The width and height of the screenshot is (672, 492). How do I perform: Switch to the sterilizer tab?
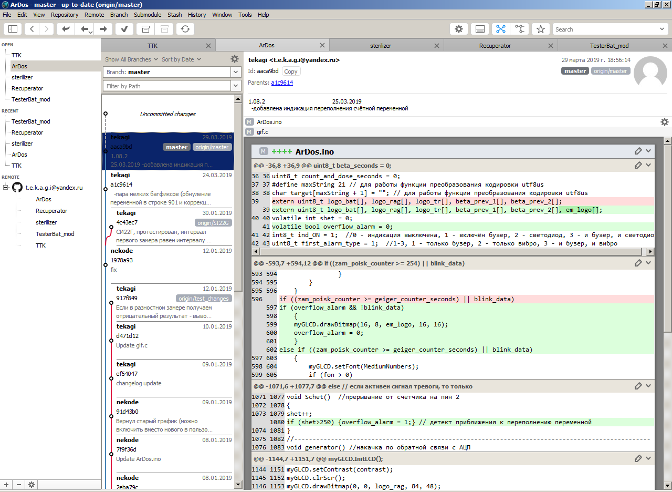click(381, 46)
